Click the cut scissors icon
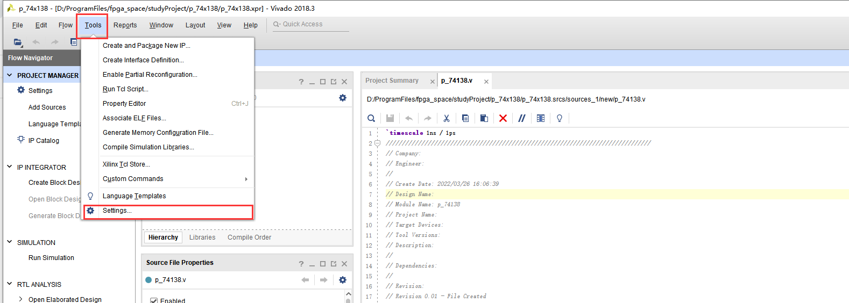The width and height of the screenshot is (849, 303). coord(447,118)
